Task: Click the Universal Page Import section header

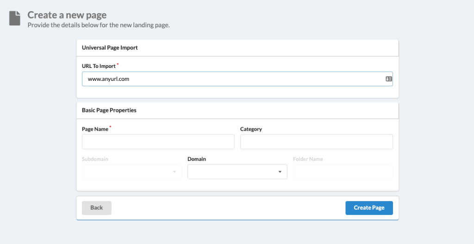Action: click(110, 48)
